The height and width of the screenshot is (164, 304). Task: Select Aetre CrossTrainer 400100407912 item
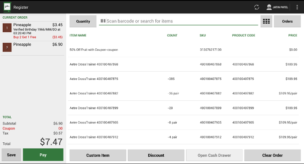tap(184, 137)
